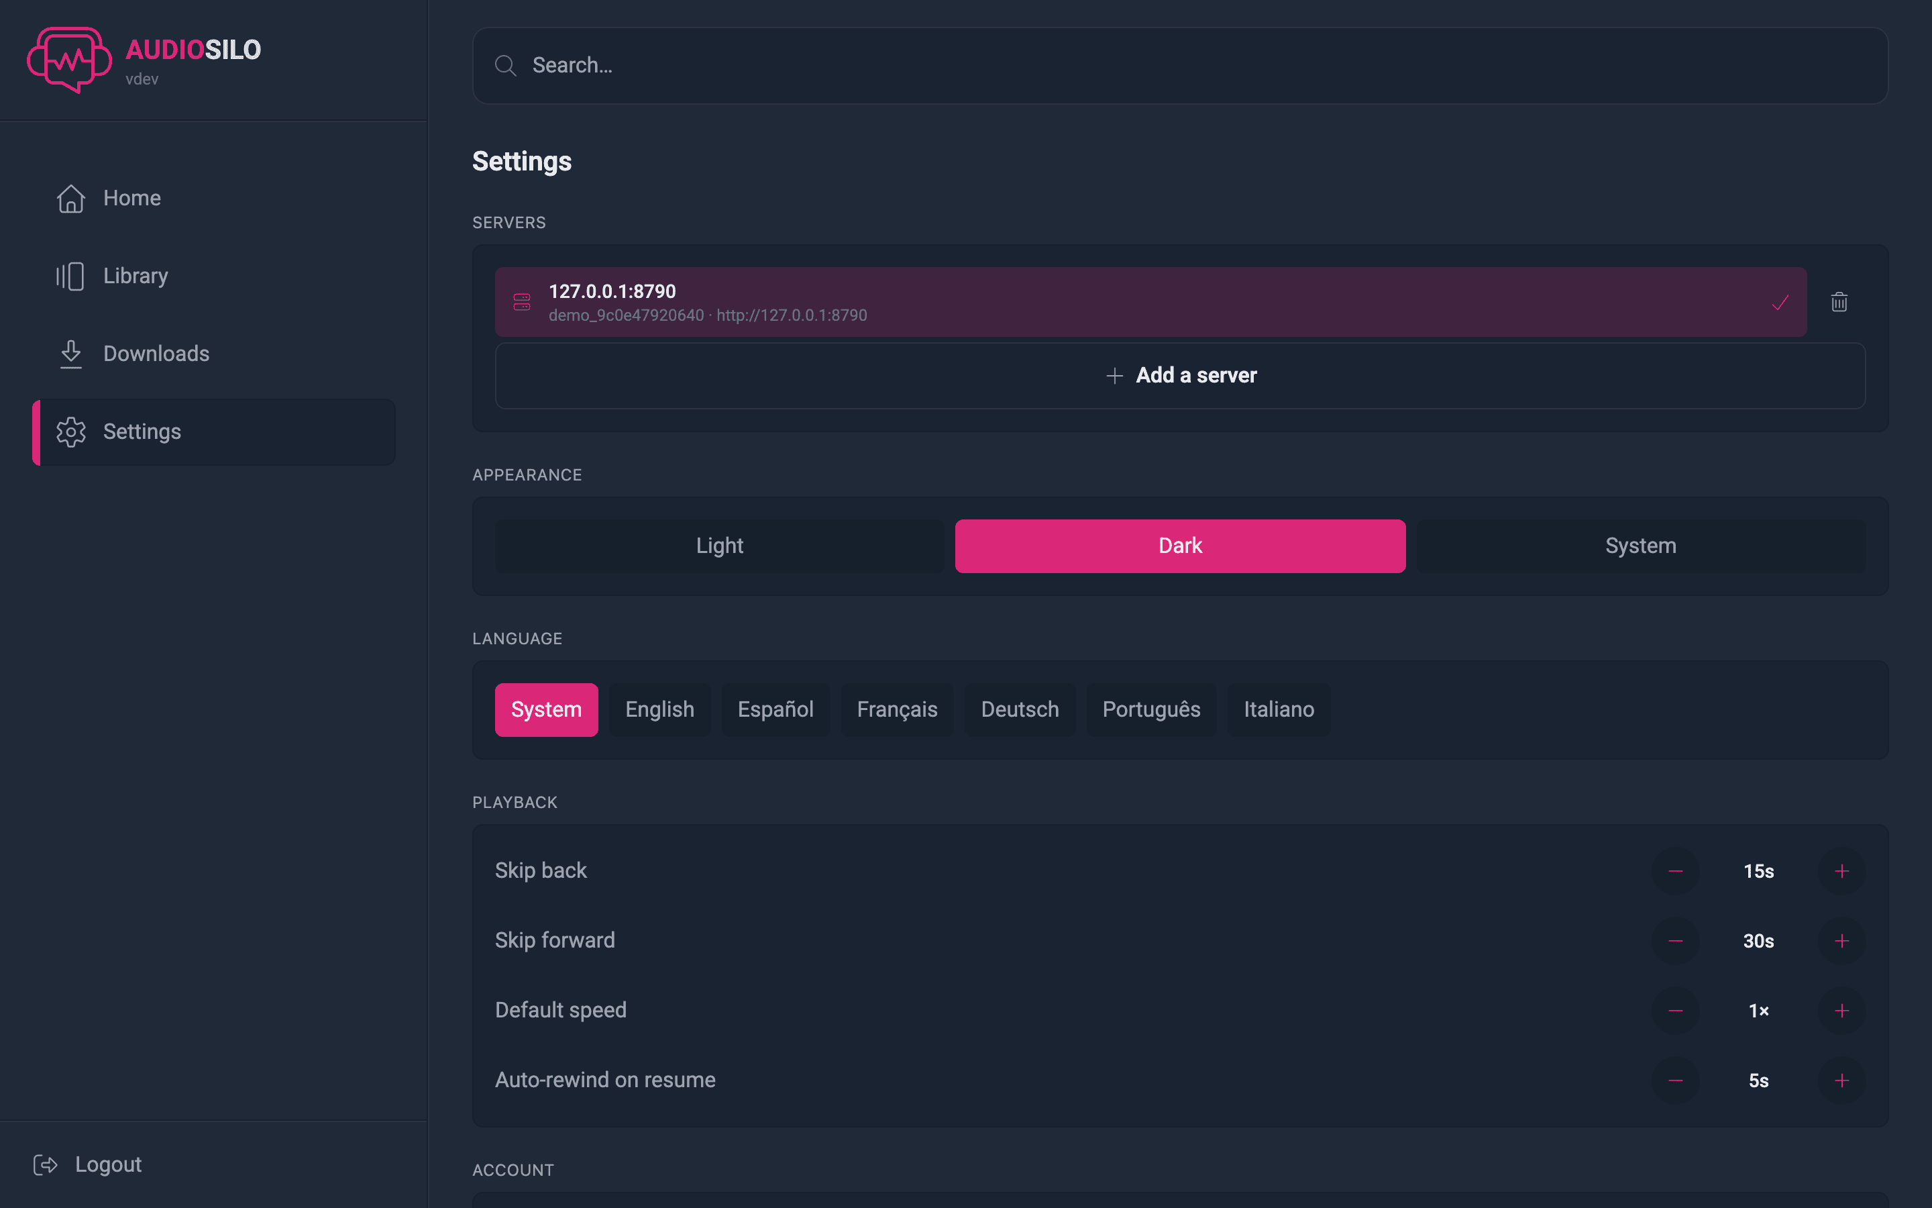Screen dimensions: 1932x1208
Task: Go to Library in sidebar
Action: tap(214, 276)
